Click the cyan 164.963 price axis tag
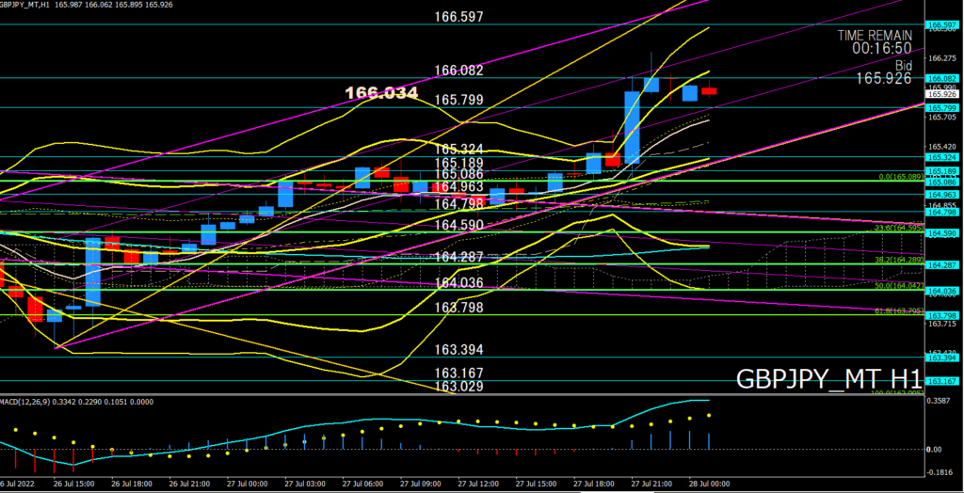The image size is (964, 493). [940, 194]
